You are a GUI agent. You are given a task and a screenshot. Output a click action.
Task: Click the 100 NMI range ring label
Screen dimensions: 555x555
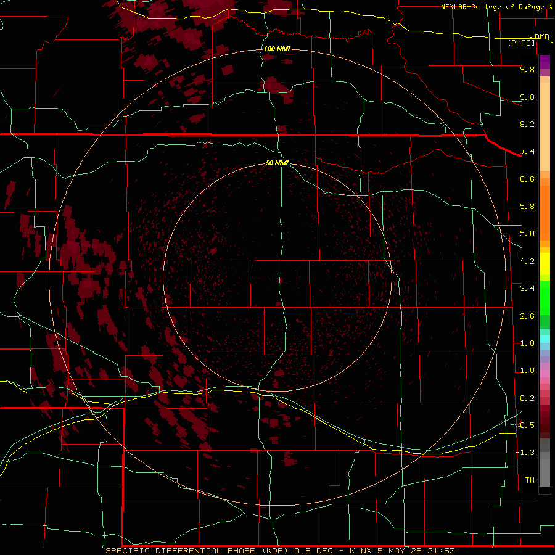pos(277,49)
